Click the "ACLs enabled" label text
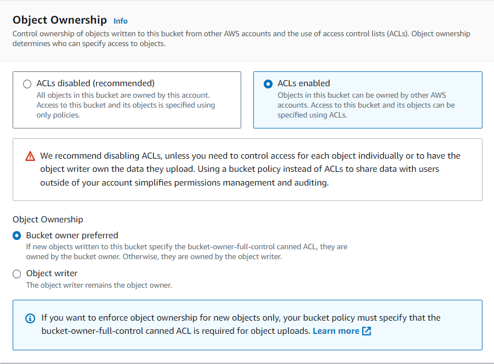This screenshot has height=364, width=494. tap(304, 83)
